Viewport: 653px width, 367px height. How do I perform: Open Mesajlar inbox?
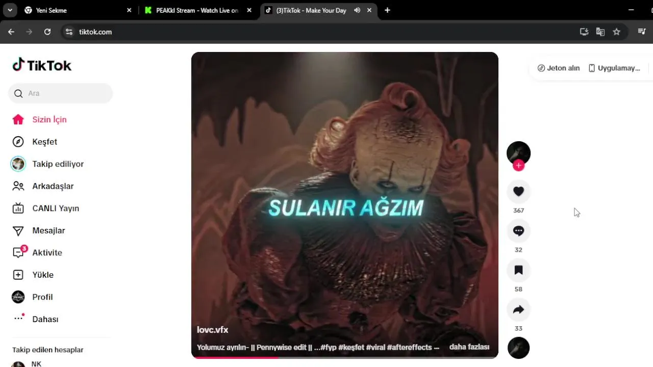click(x=39, y=230)
